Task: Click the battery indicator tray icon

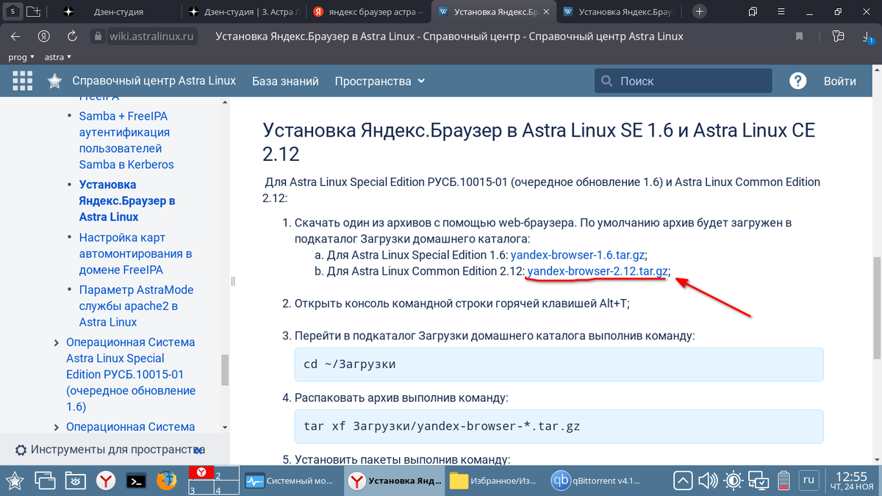Action: 784,481
